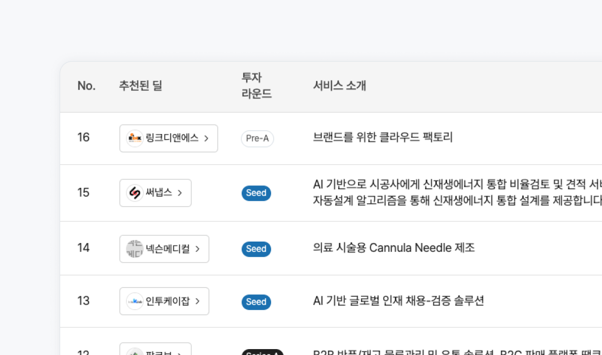
Task: Open the 링크디앤에스 deal button
Action: point(169,139)
